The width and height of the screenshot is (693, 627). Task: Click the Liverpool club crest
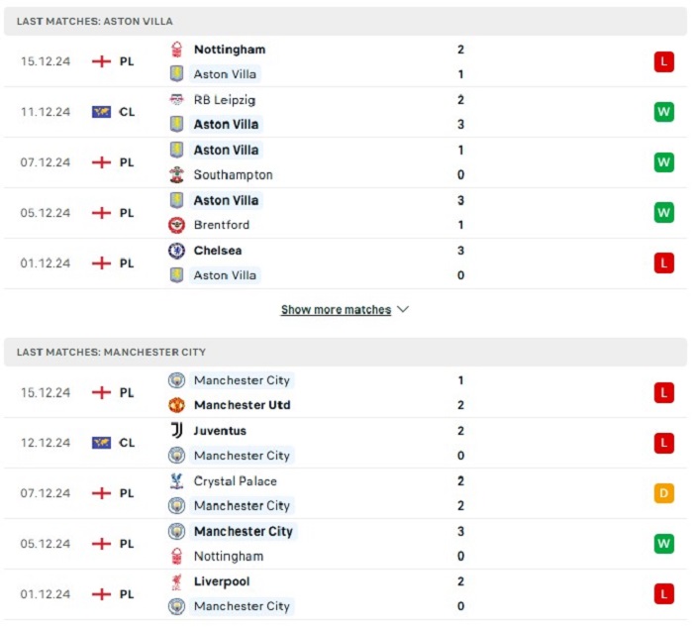177,581
